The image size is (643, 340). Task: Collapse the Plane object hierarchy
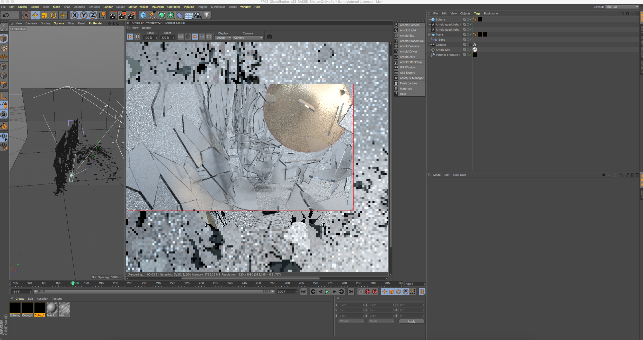(429, 35)
